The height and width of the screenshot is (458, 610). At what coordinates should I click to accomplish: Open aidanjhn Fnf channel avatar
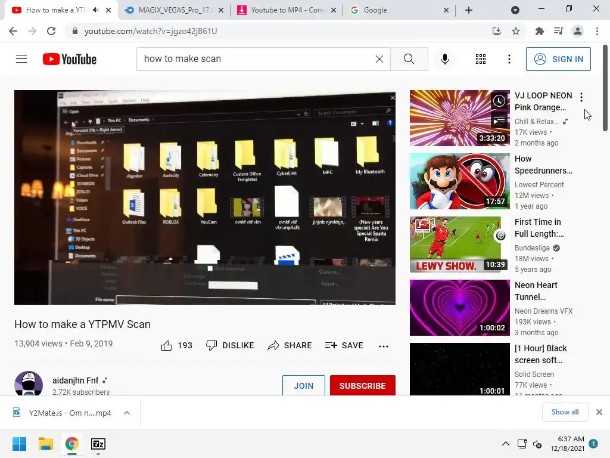coord(29,384)
